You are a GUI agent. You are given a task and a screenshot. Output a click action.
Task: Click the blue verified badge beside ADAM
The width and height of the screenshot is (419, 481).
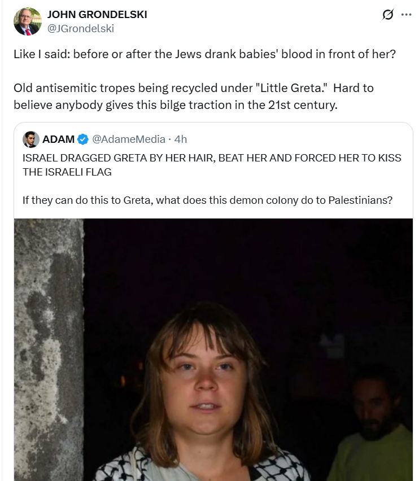[82, 139]
